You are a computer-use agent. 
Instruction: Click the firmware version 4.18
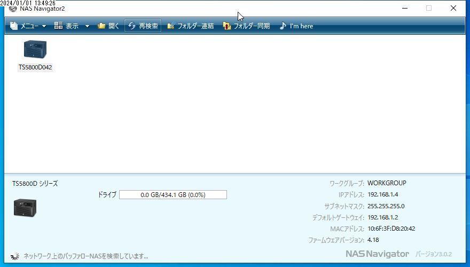(x=373, y=240)
